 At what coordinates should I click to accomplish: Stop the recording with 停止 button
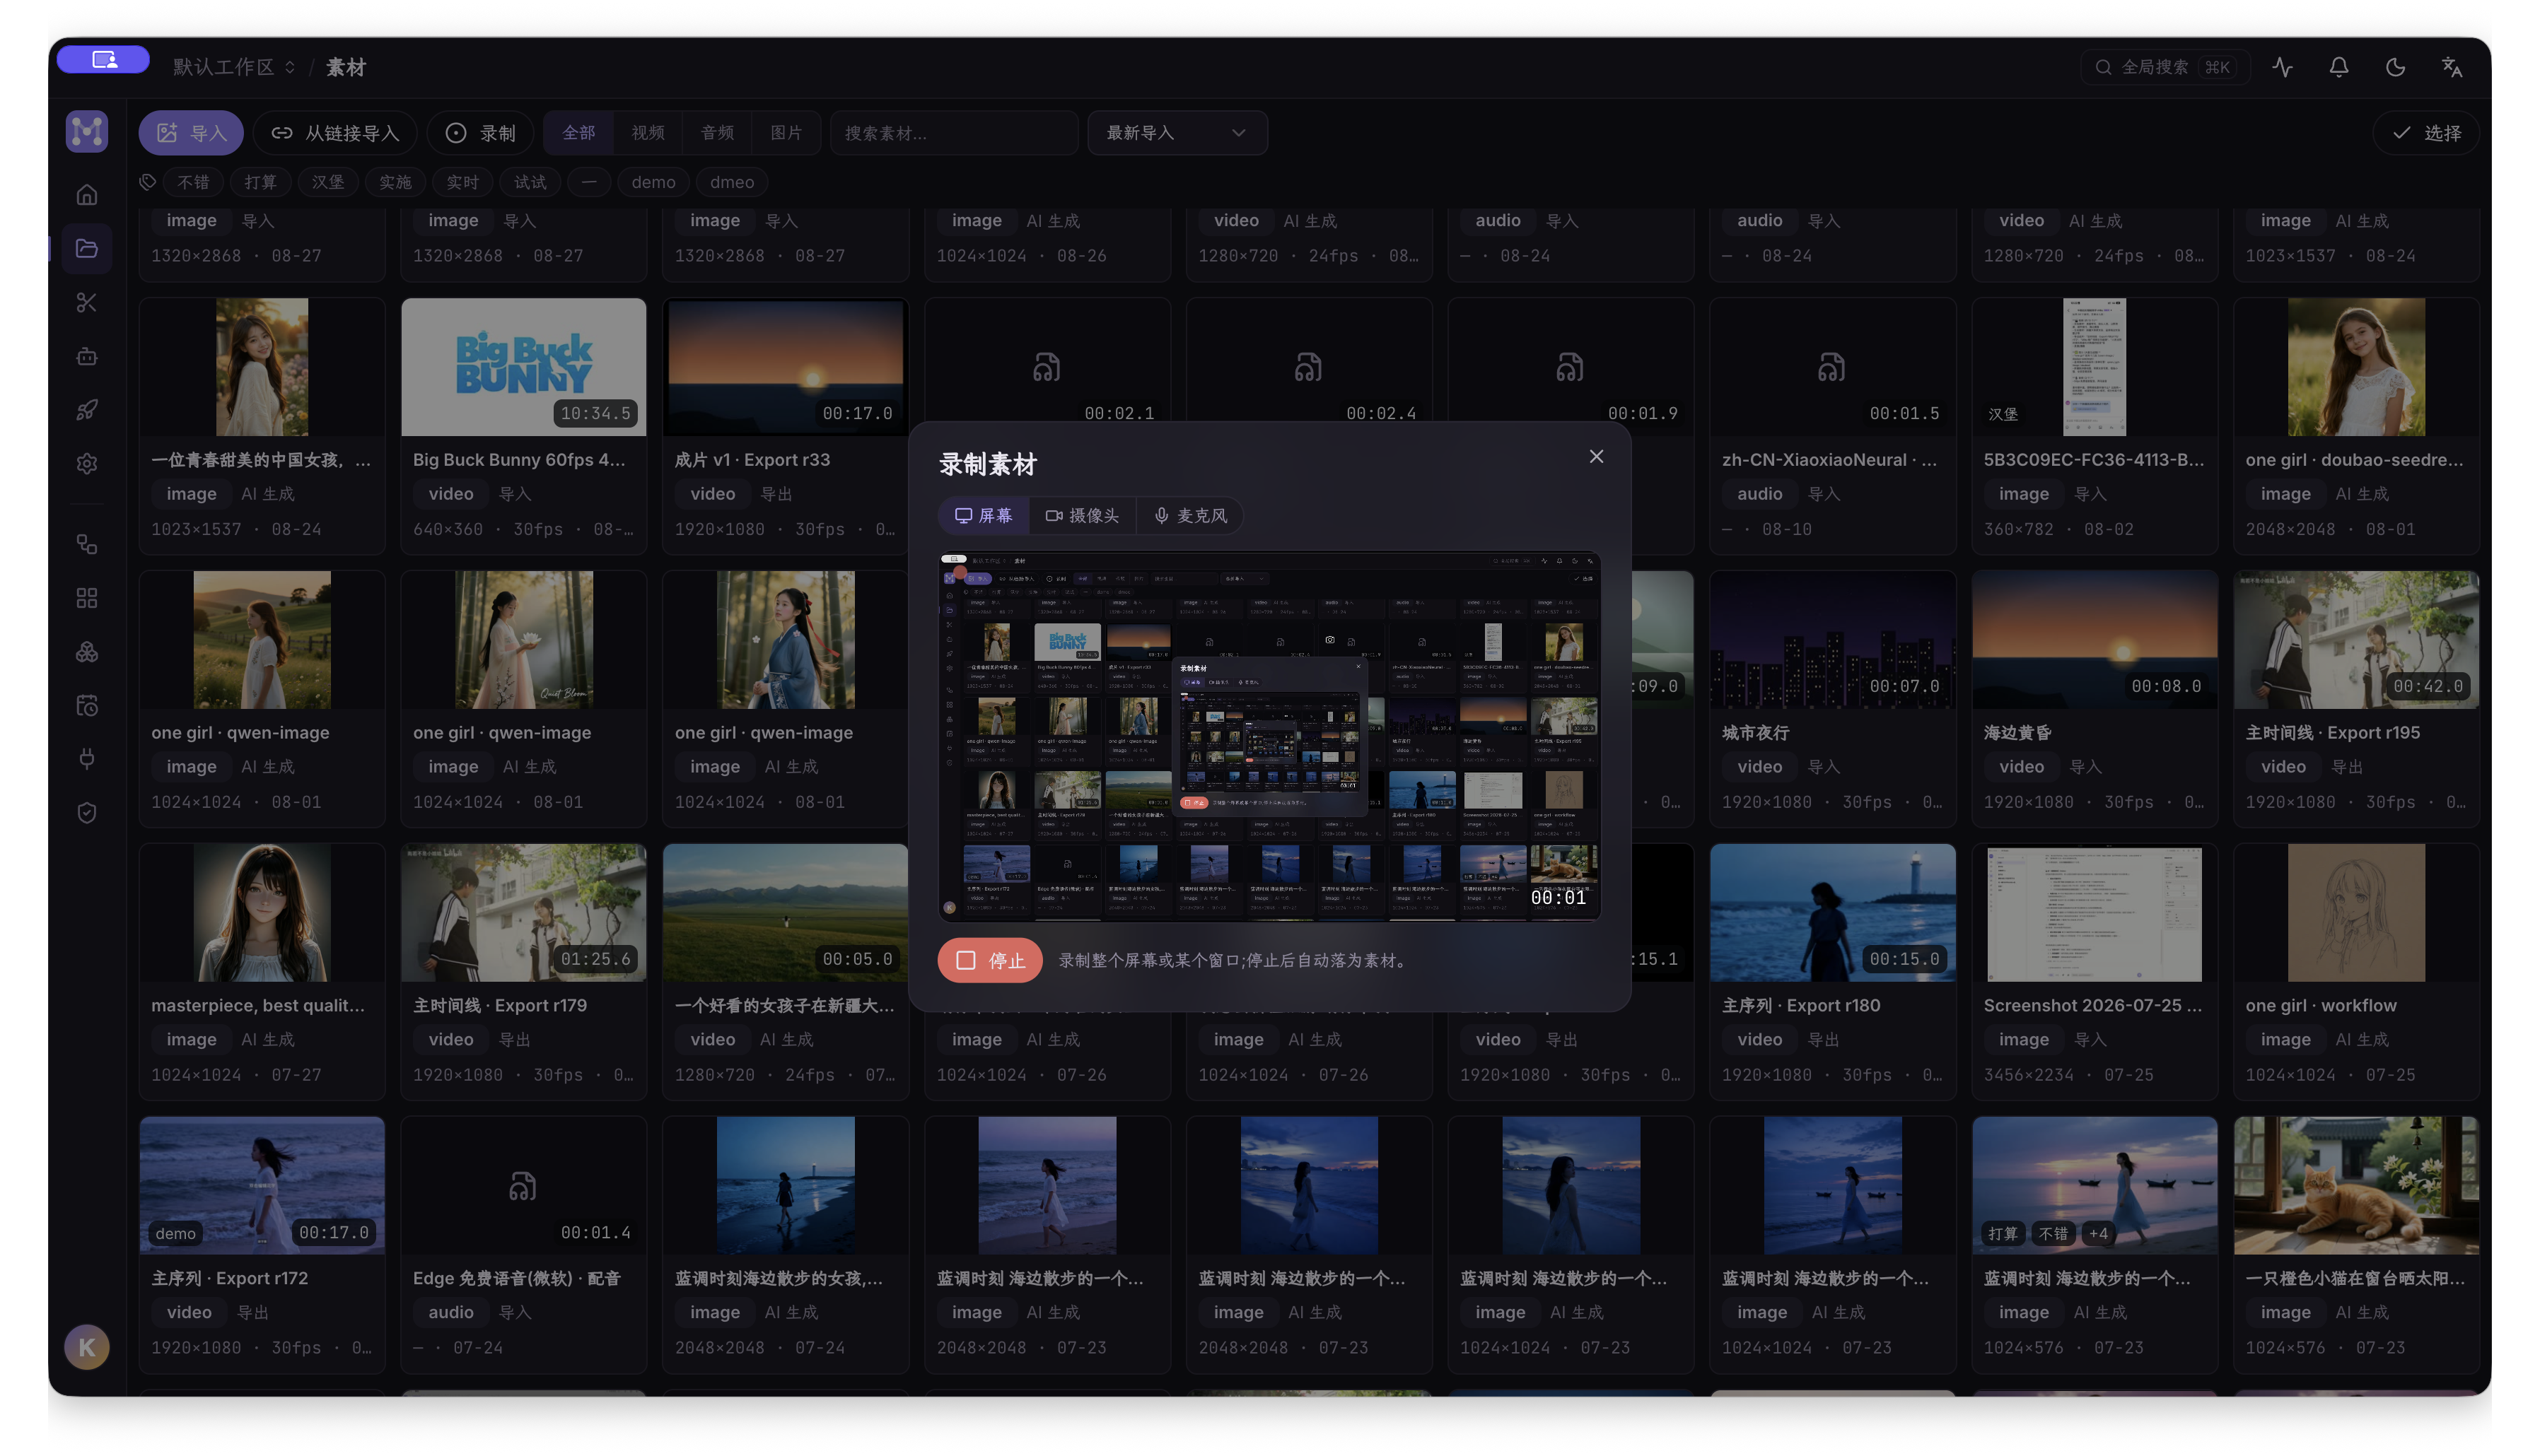(x=989, y=961)
